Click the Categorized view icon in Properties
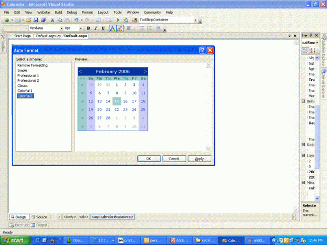327x245 pixels. point(305,51)
